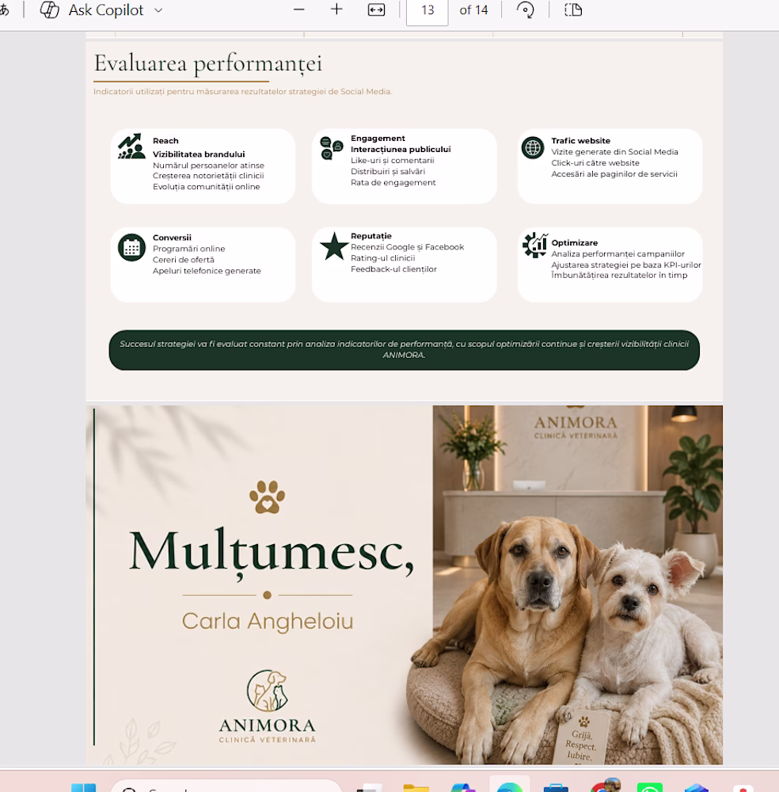The height and width of the screenshot is (792, 779).
Task: Click the name 'Carla Angheloiu'
Action: [268, 621]
